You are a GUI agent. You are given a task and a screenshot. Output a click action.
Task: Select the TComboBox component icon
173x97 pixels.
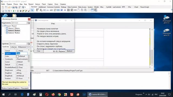72,10
